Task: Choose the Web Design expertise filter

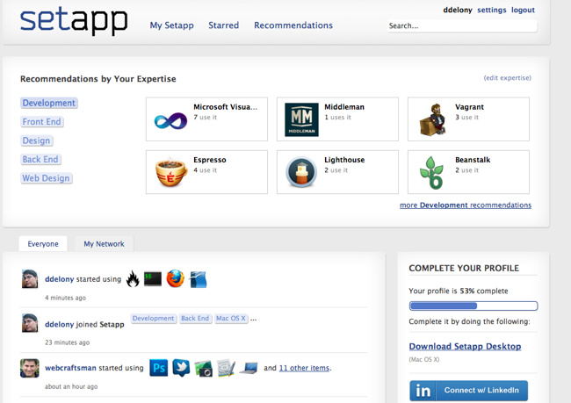Action: [x=46, y=178]
